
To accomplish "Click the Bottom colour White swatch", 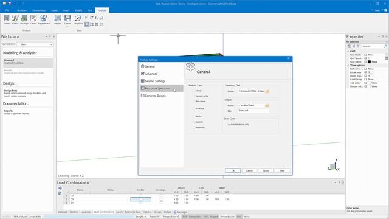I will (369, 86).
